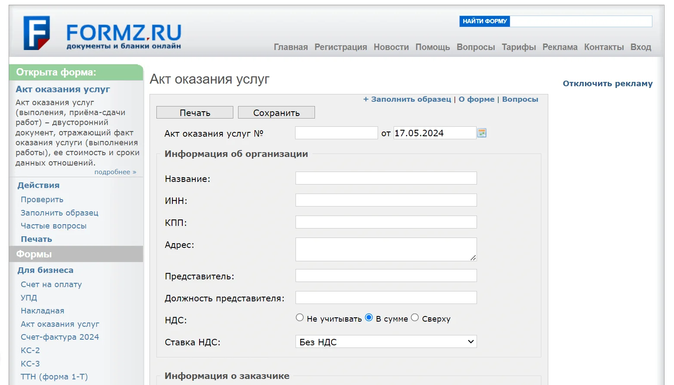
Task: Open the 'Счет-фактура 2024' form link
Action: pyautogui.click(x=60, y=337)
